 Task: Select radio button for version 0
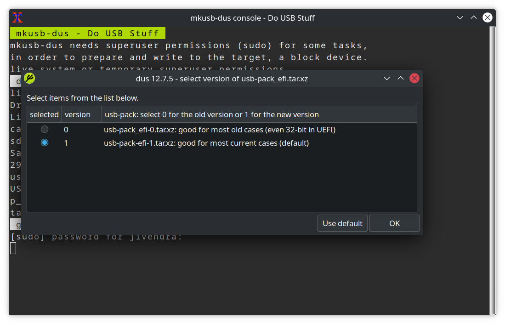[45, 130]
